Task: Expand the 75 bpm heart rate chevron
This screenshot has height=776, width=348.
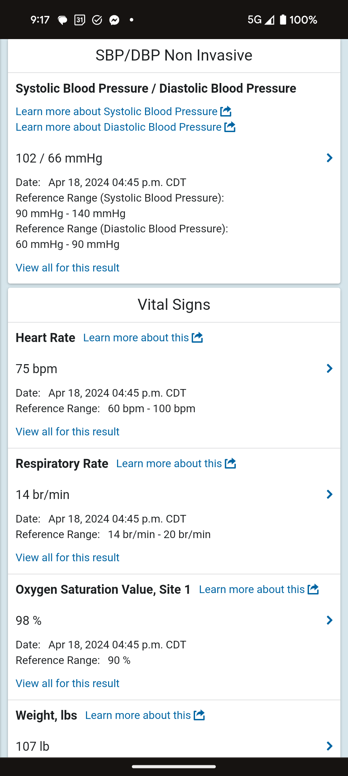Action: (x=329, y=369)
